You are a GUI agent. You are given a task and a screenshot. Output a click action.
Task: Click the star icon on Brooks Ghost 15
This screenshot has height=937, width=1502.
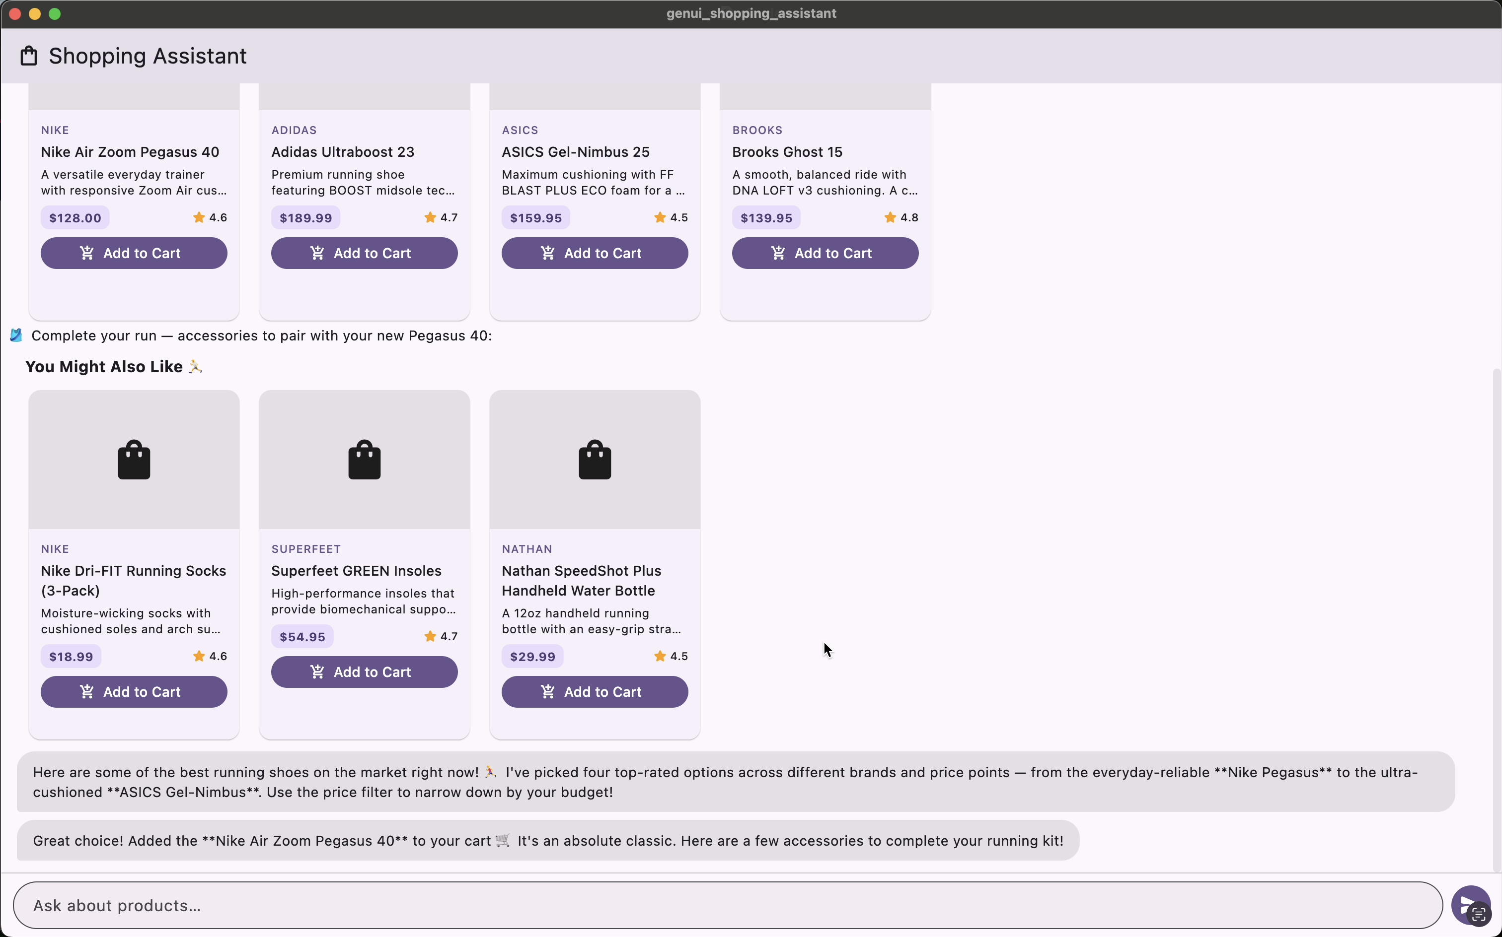(890, 217)
